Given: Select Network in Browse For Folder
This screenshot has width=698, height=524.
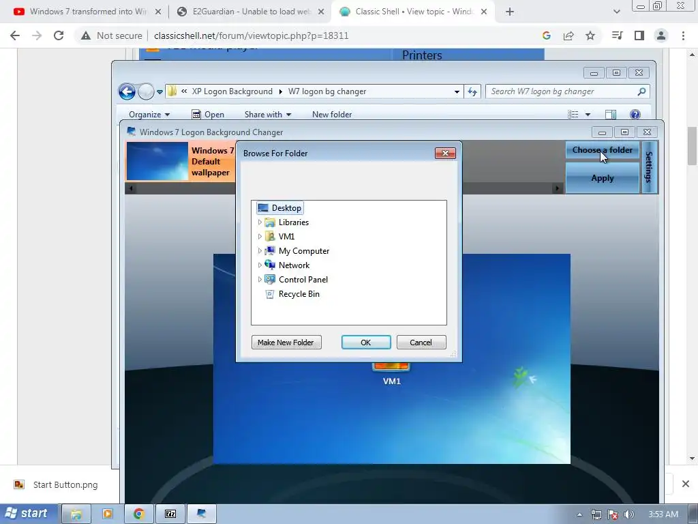Looking at the screenshot, I should point(287,265).
